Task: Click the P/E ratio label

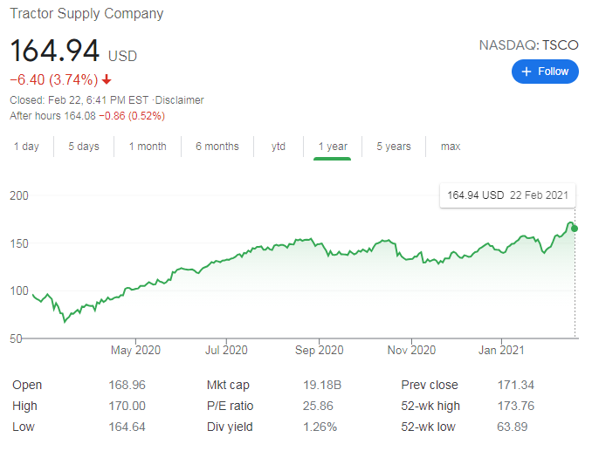Action: (x=230, y=407)
